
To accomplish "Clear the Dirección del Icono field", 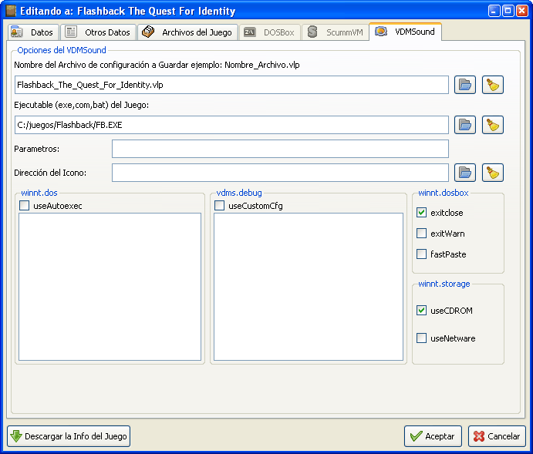I will click(x=493, y=173).
